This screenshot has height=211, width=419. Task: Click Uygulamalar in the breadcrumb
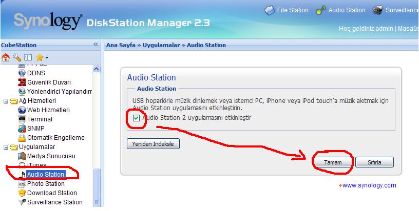pos(161,45)
